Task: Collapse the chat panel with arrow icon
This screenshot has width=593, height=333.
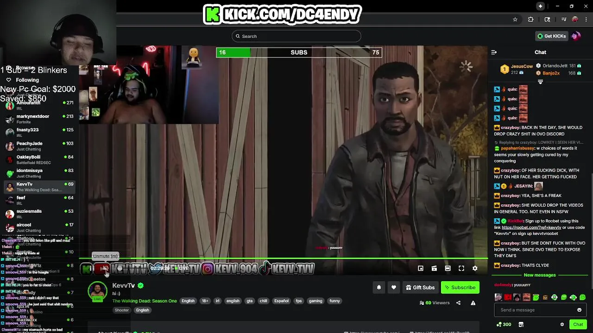Action: click(494, 52)
